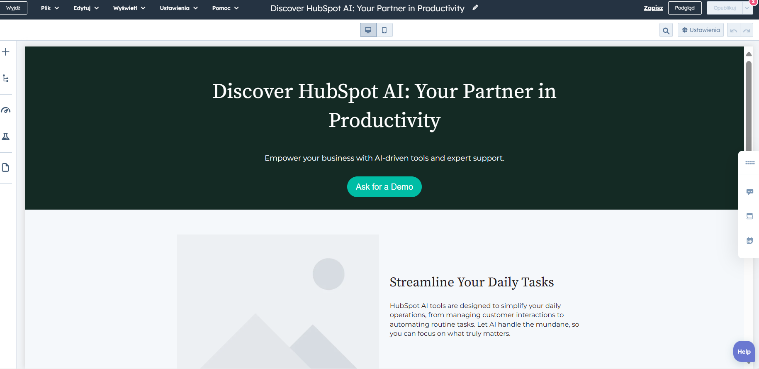Open the calendar icon in right panel
Image resolution: width=759 pixels, height=369 pixels.
[x=750, y=241]
